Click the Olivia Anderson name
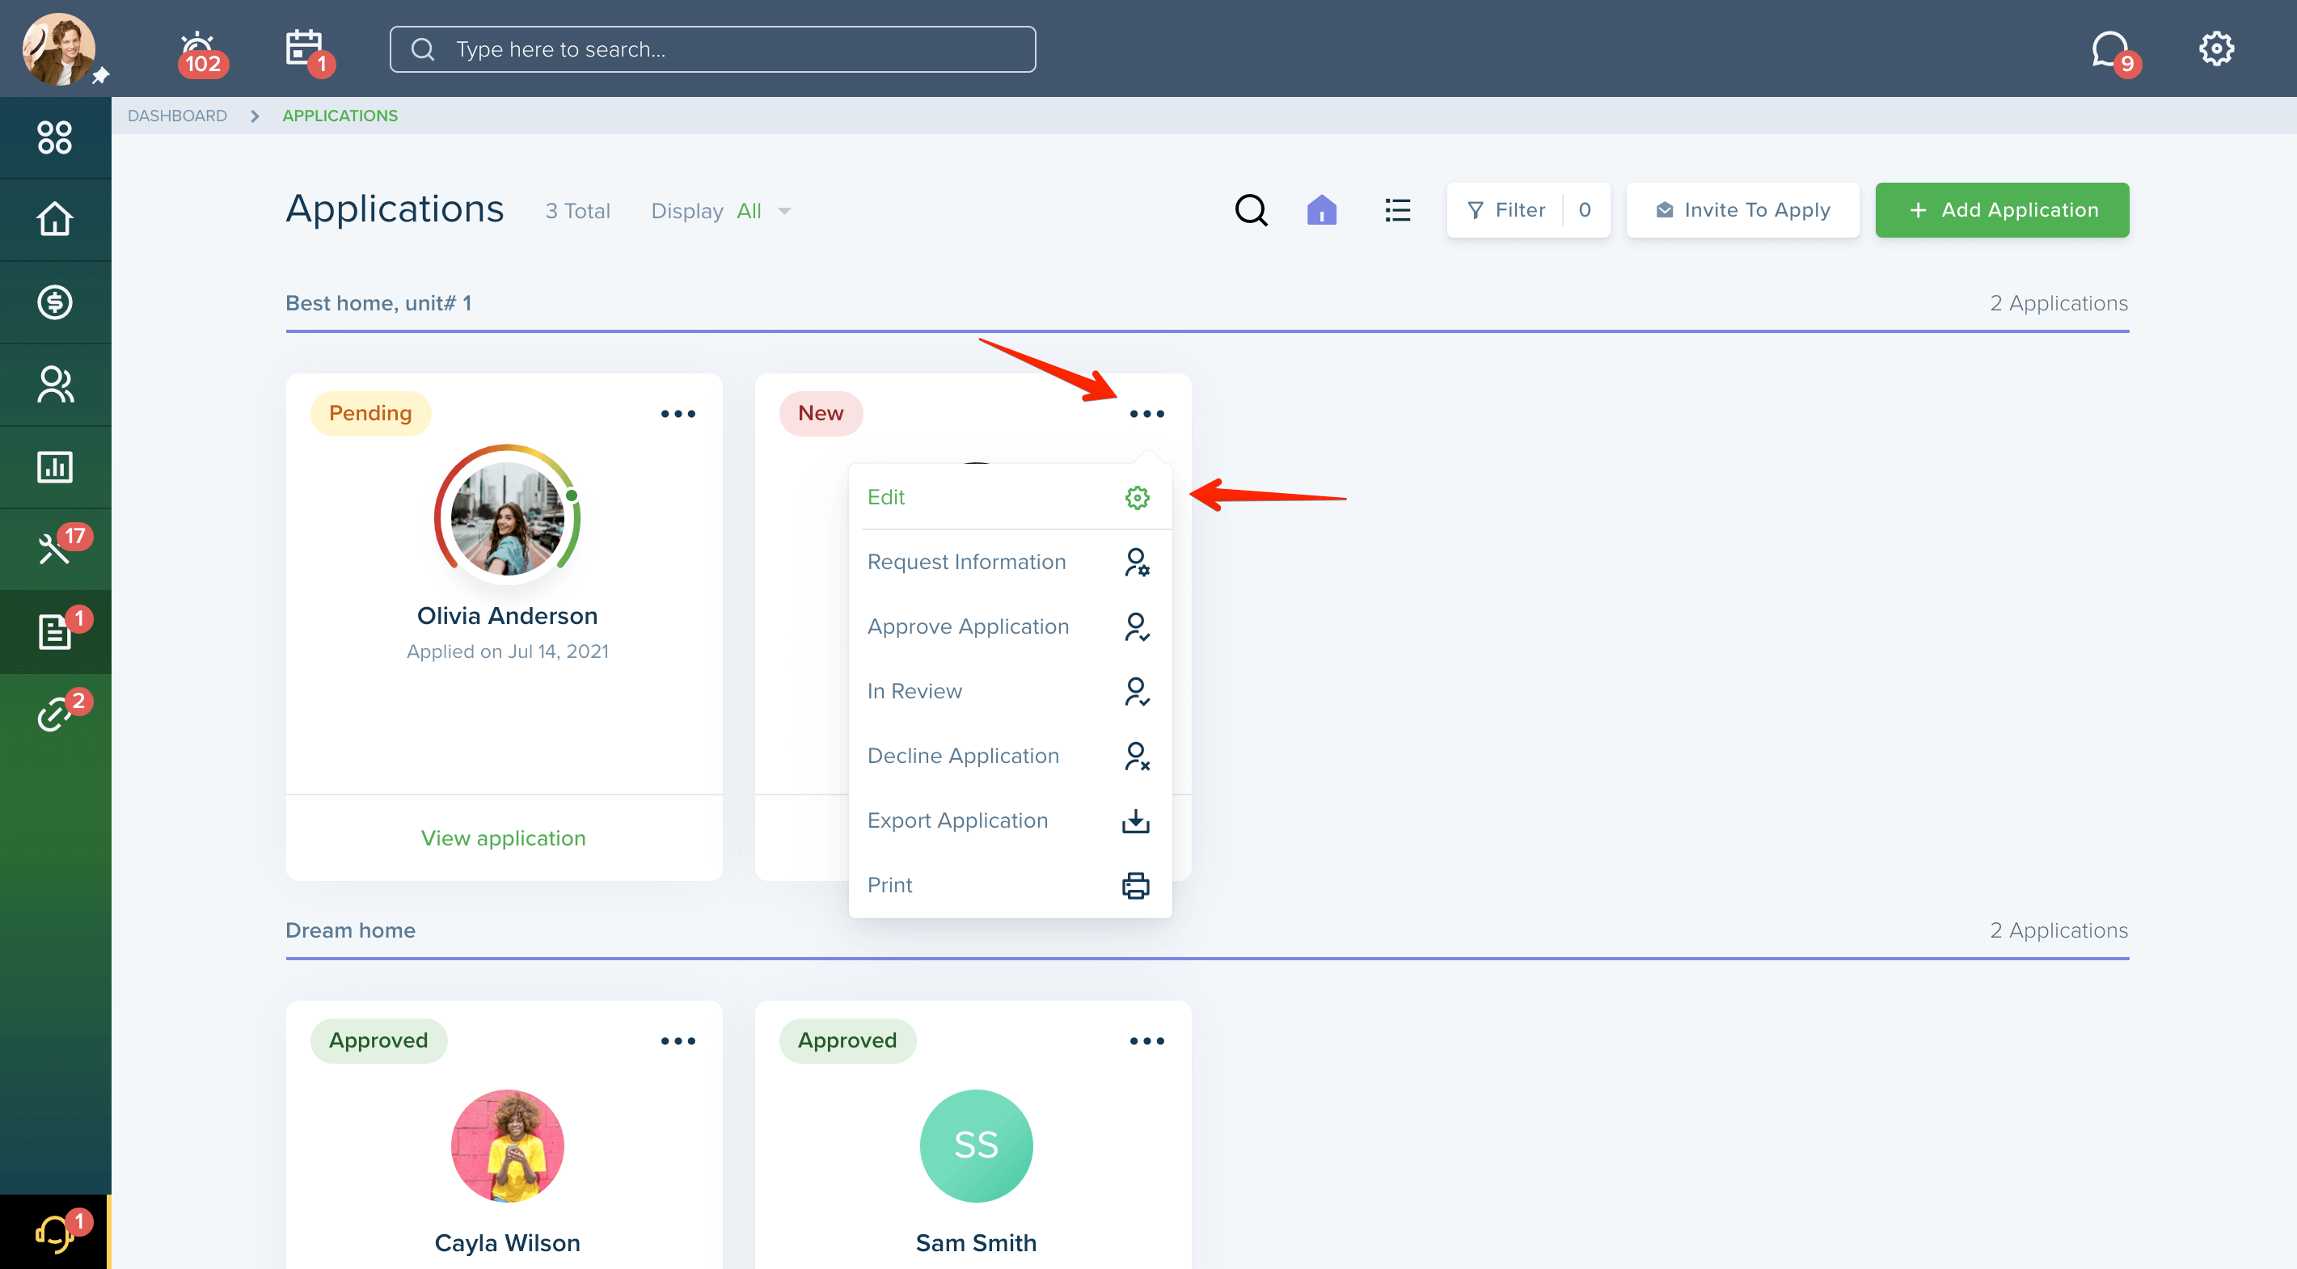 pos(508,616)
